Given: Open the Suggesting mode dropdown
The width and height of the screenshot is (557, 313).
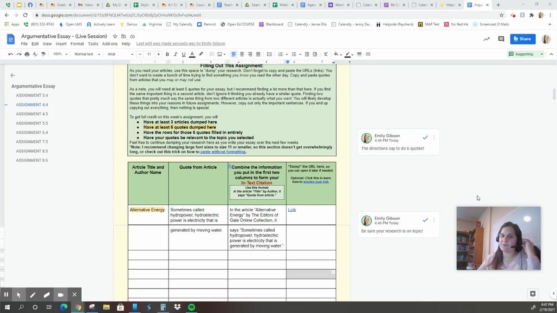Looking at the screenshot, I should click(526, 54).
